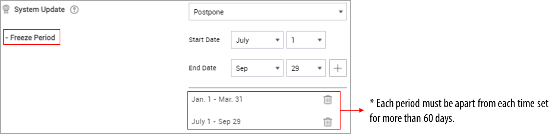
Task: Delete the July 1 - Sep 29 period
Action: pyautogui.click(x=328, y=121)
